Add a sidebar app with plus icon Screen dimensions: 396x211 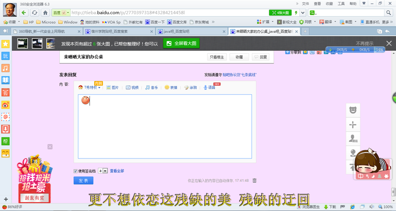tap(6, 199)
